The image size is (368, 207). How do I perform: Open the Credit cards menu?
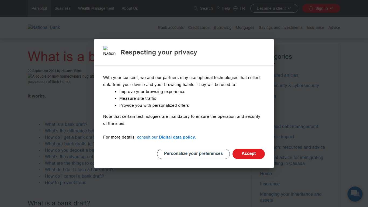pos(199,27)
